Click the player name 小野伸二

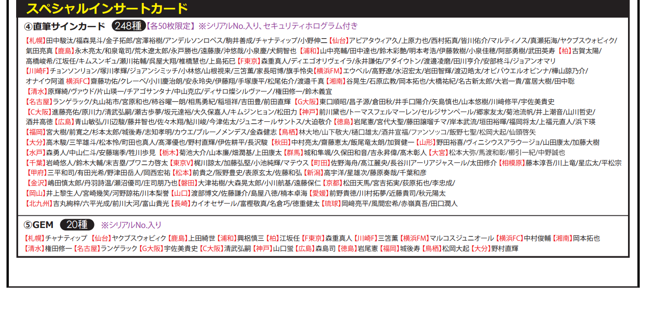tap(313, 41)
